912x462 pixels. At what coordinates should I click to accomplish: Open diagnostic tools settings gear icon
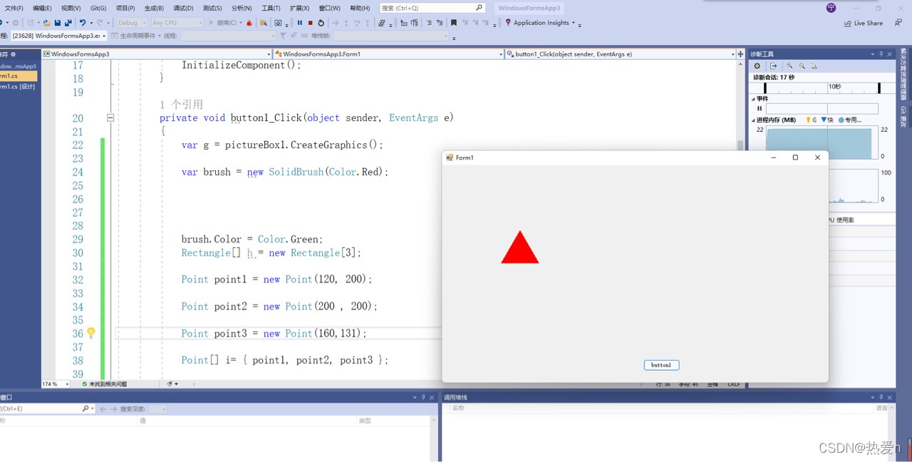(x=757, y=66)
